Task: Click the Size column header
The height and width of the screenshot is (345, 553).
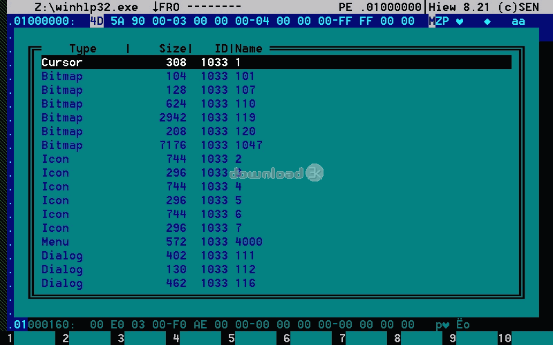Action: 173,48
